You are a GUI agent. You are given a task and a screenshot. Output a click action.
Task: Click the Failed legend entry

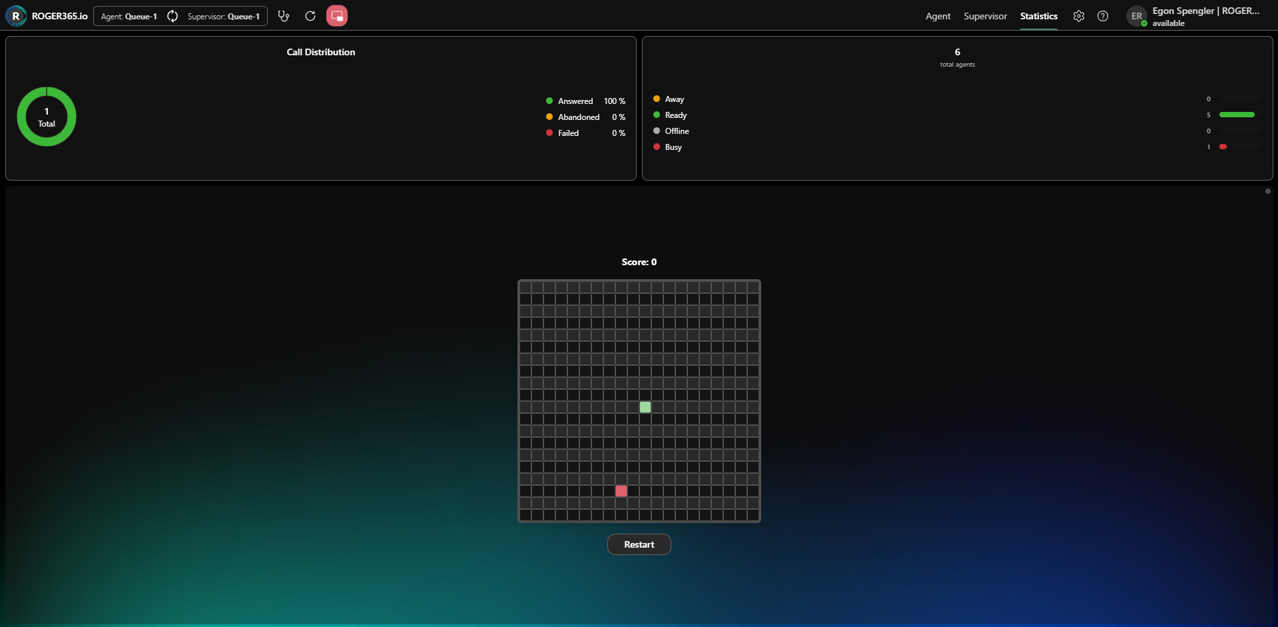click(x=585, y=133)
